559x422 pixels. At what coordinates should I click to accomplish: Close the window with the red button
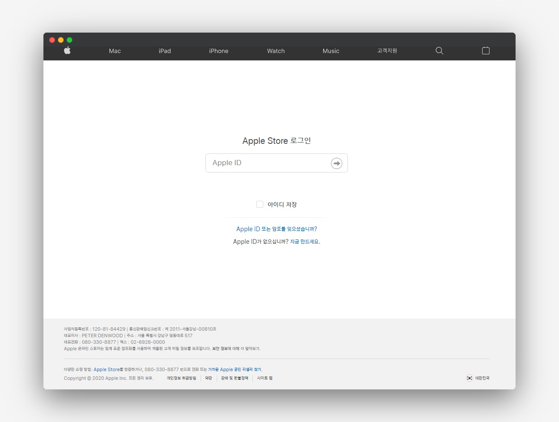point(52,40)
